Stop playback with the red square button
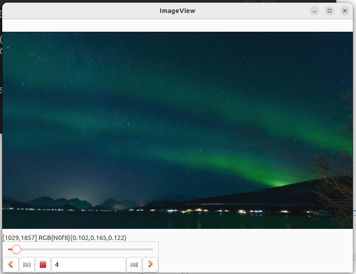The image size is (356, 274). [x=43, y=265]
